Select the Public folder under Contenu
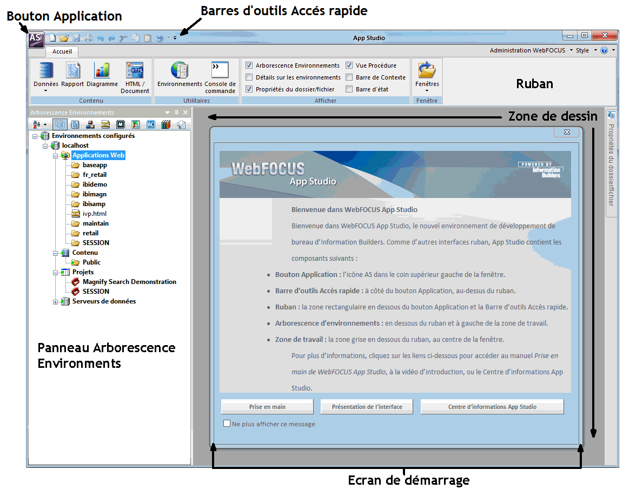The width and height of the screenshot is (623, 489). [x=91, y=262]
